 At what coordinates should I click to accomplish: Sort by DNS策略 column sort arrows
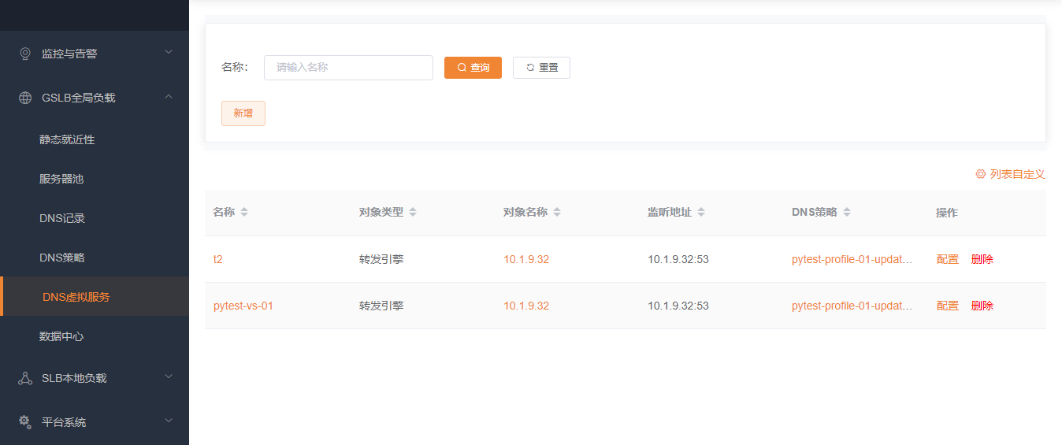tap(847, 213)
